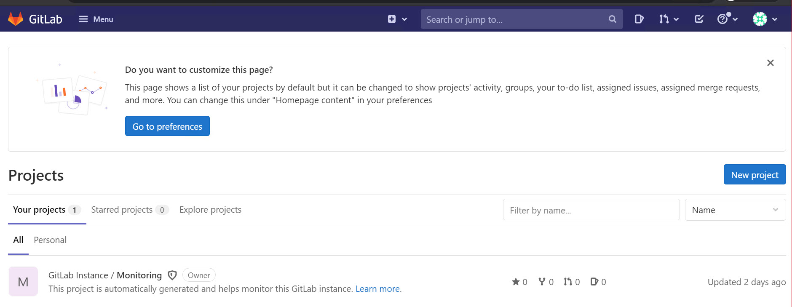Open the hamburger Menu
This screenshot has width=792, height=307.
point(96,19)
